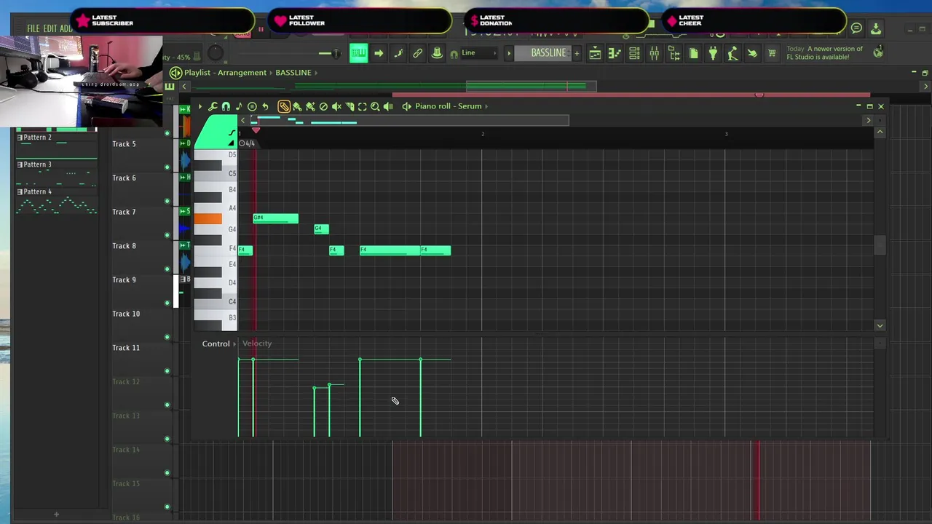Open the plugin picker plug icon
This screenshot has height=524, width=932.
click(713, 53)
